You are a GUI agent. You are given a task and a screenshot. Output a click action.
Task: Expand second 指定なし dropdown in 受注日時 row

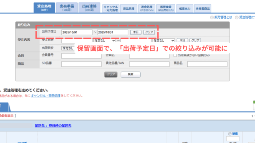164,41
